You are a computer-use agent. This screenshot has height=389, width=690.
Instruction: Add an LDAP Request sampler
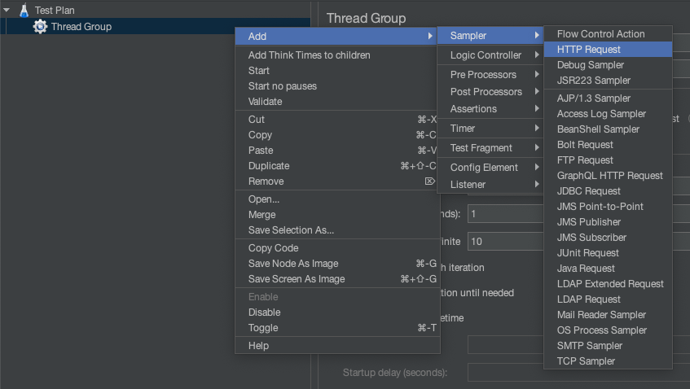click(x=609, y=299)
